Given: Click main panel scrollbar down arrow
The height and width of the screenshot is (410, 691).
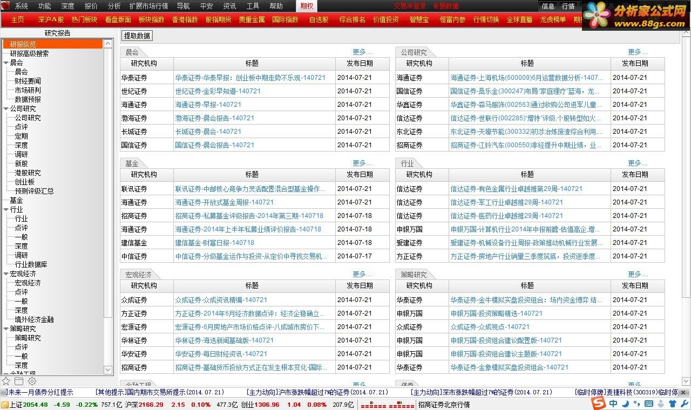Looking at the screenshot, I should point(686,381).
